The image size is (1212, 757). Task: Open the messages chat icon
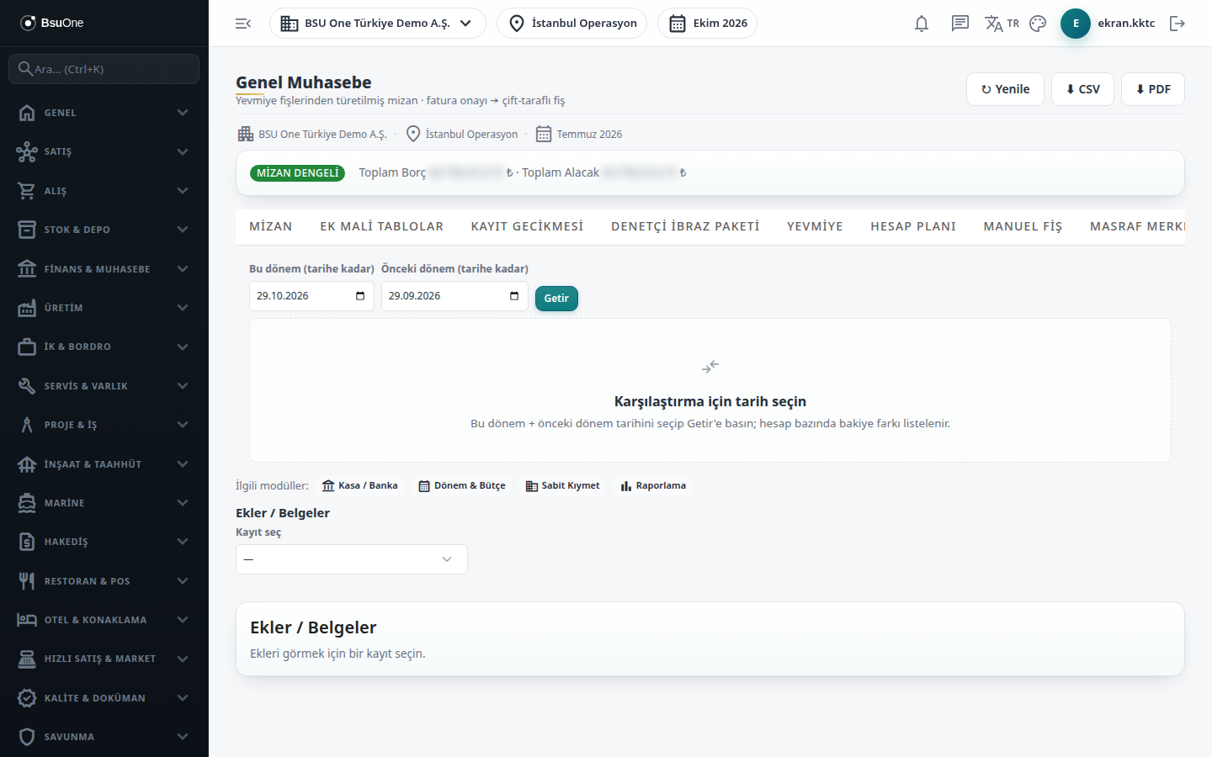960,24
